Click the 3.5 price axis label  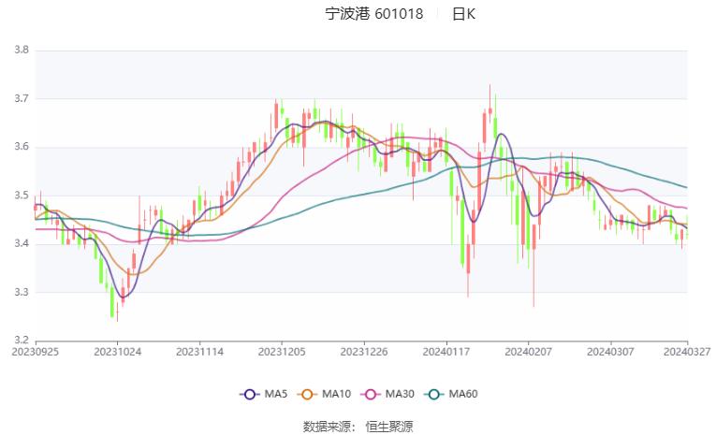point(22,196)
